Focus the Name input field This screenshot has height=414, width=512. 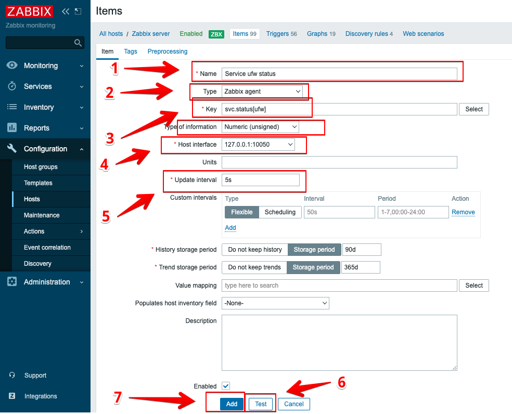pyautogui.click(x=339, y=74)
